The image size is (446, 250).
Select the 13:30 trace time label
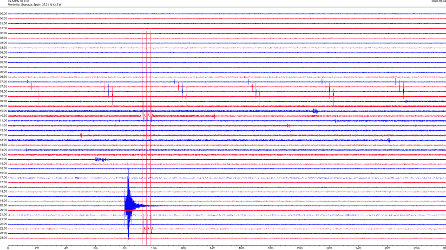[3, 145]
